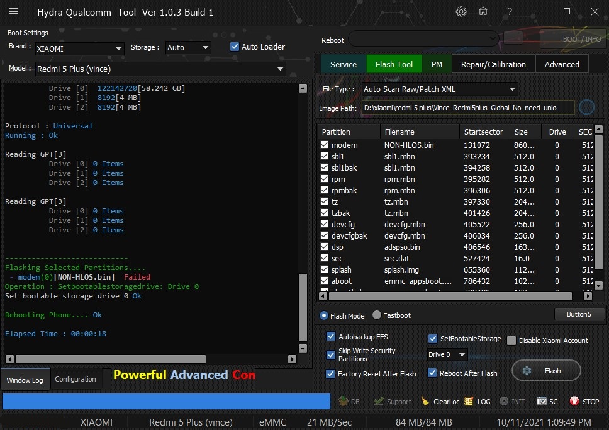The height and width of the screenshot is (430, 609).
Task: Click the Image Path input field
Action: (x=468, y=108)
